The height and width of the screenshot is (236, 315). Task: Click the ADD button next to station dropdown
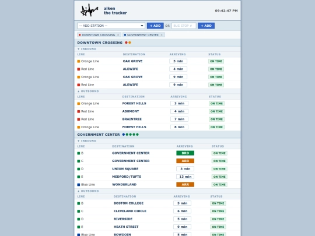155,26
